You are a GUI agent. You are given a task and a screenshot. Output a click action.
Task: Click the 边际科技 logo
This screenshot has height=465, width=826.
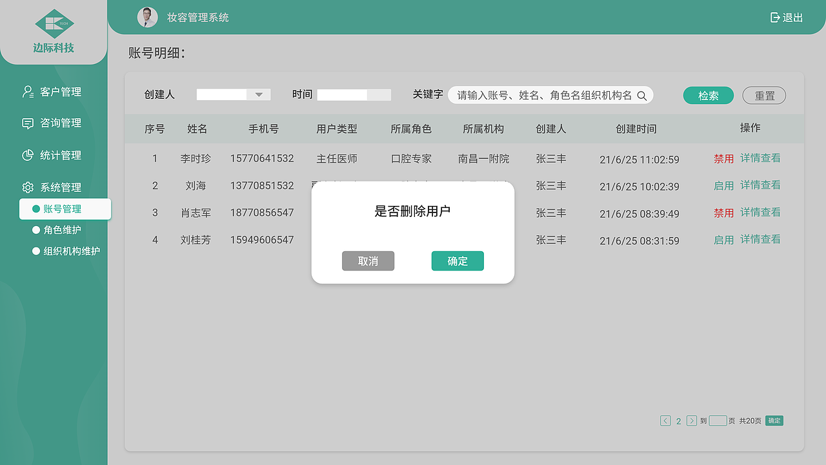point(54,26)
